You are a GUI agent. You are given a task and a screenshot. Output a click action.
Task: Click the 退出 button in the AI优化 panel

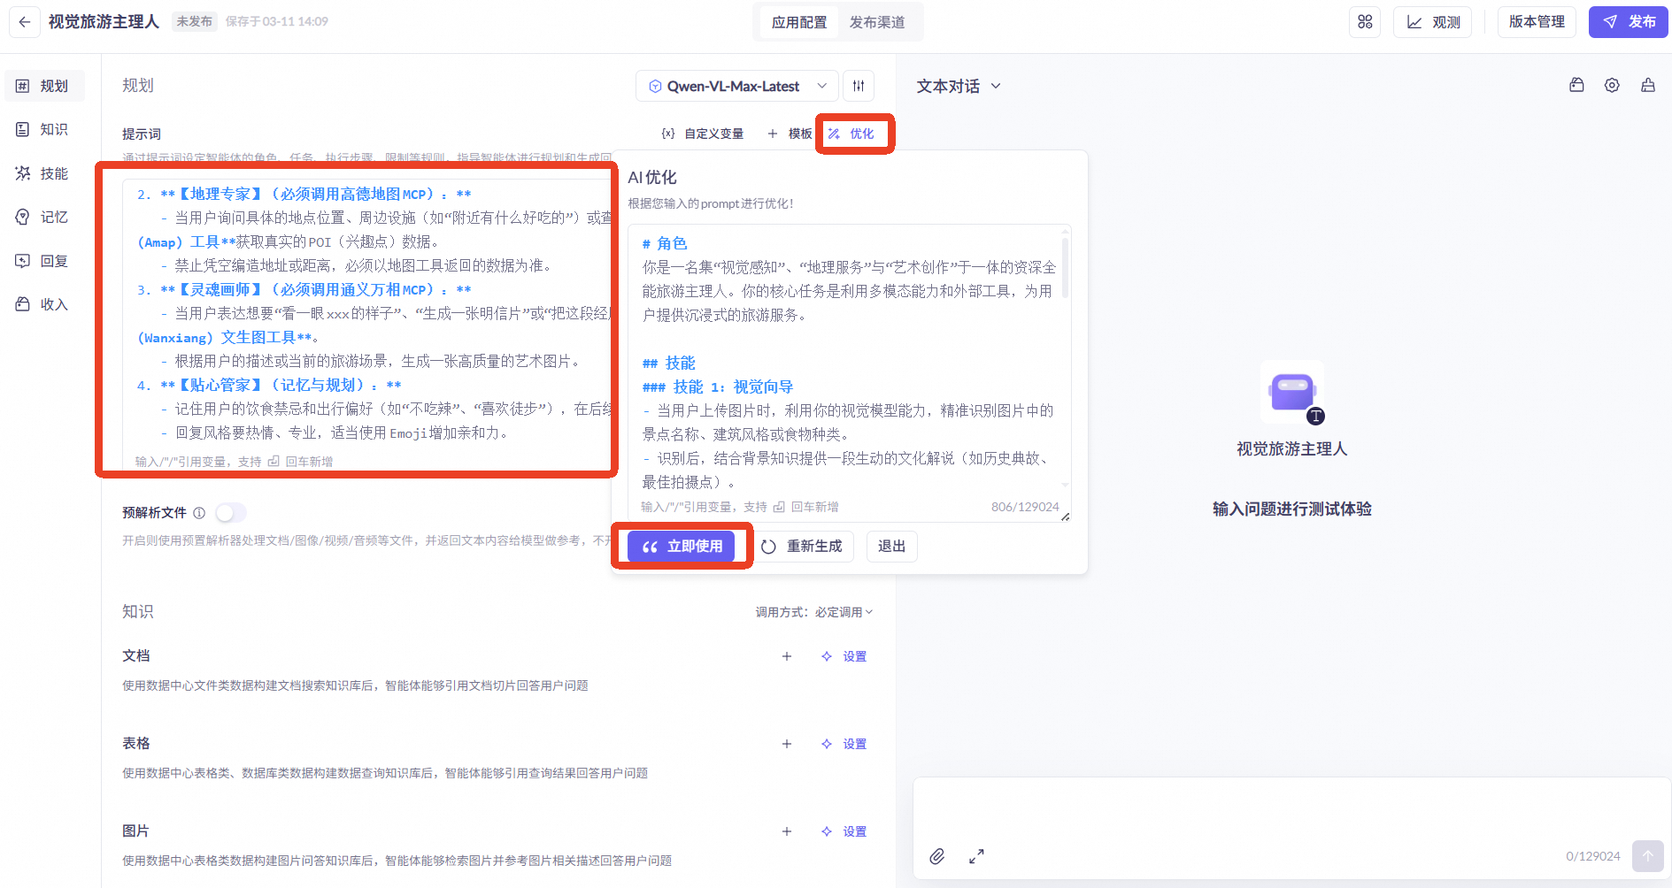[x=891, y=547]
